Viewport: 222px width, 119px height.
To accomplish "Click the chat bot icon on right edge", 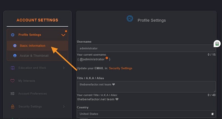I will coord(217,44).
